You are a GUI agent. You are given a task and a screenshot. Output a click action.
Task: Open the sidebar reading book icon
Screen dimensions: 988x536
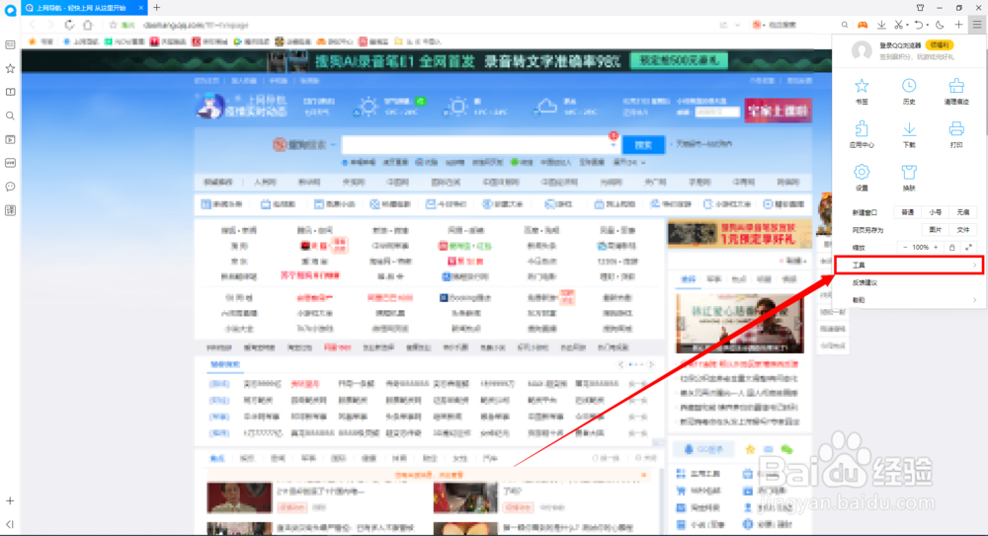point(10,92)
